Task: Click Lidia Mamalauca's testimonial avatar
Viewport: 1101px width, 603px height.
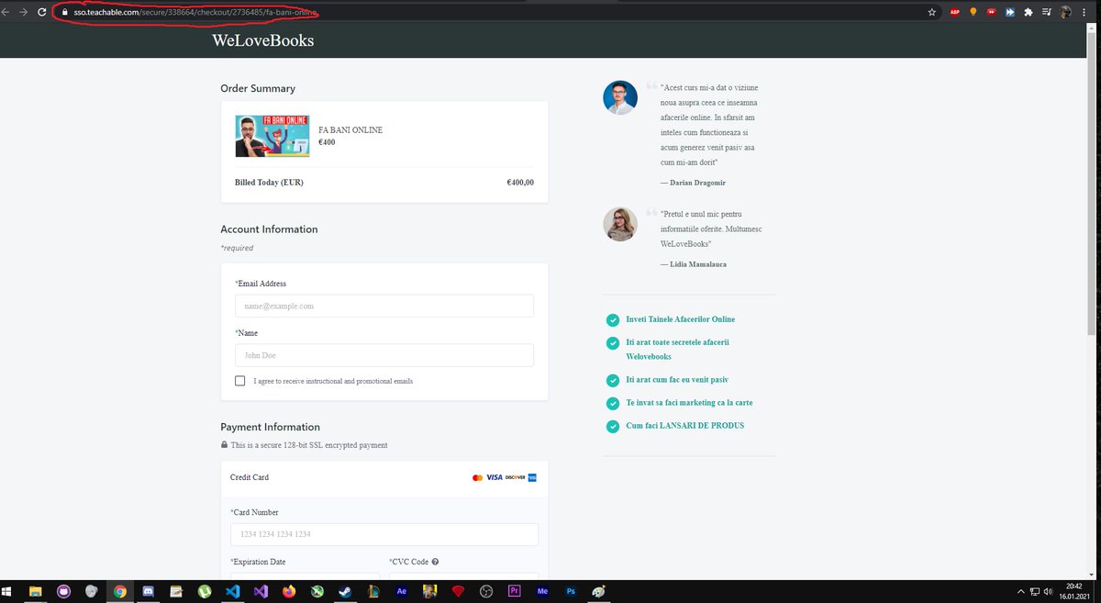Action: pyautogui.click(x=620, y=224)
